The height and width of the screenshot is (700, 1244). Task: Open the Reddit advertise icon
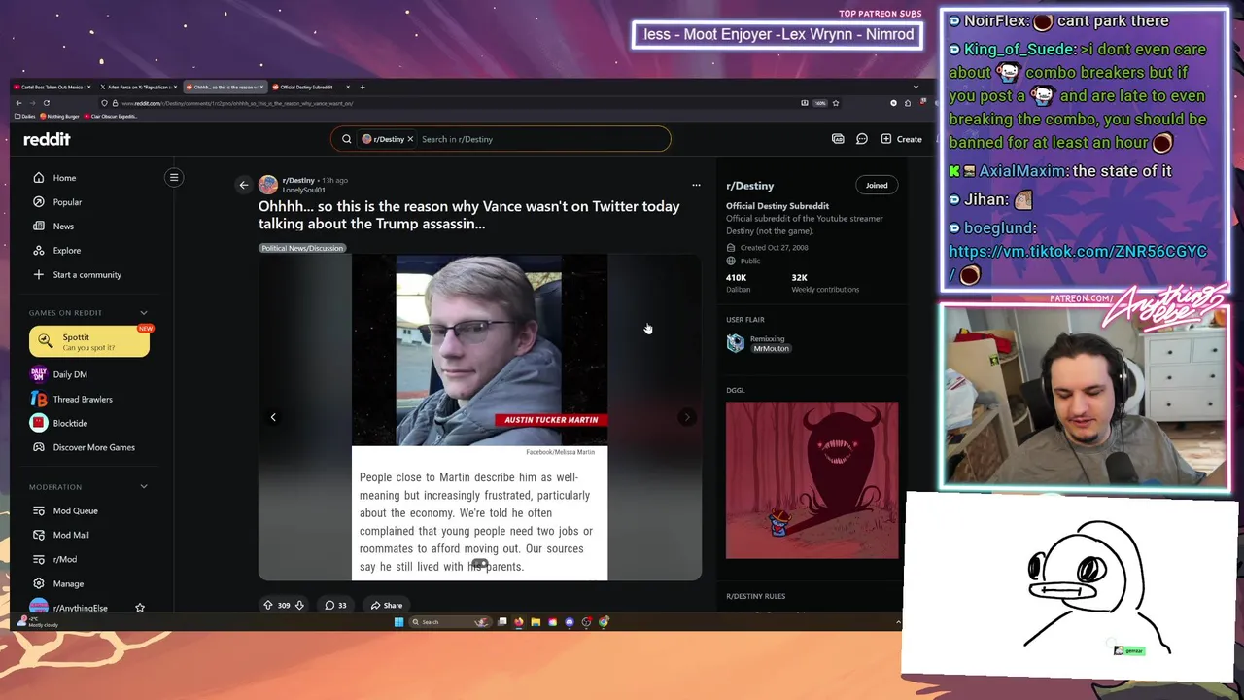(838, 139)
